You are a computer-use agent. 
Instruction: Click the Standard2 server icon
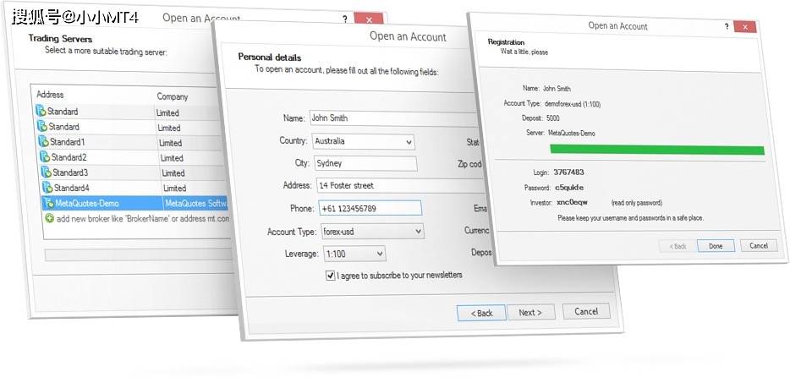tap(43, 157)
